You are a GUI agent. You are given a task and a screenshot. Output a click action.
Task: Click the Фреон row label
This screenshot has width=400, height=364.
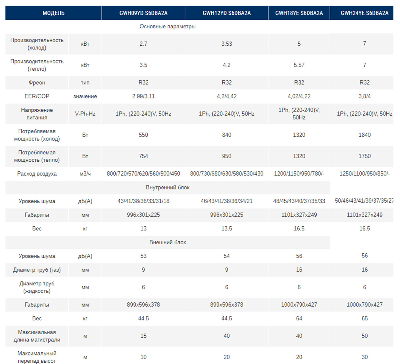pos(37,82)
